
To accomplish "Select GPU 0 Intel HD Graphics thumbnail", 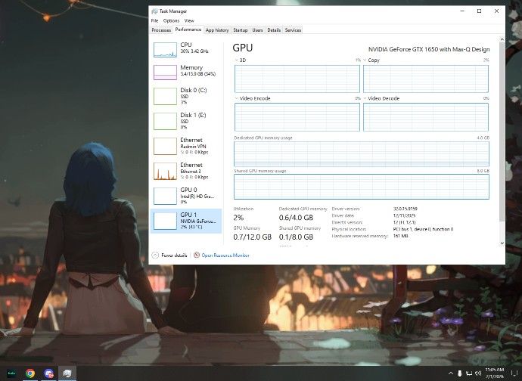I will point(165,196).
